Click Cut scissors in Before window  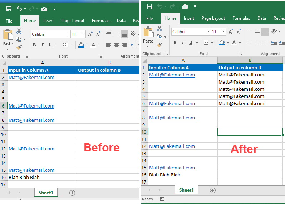click(x=19, y=31)
